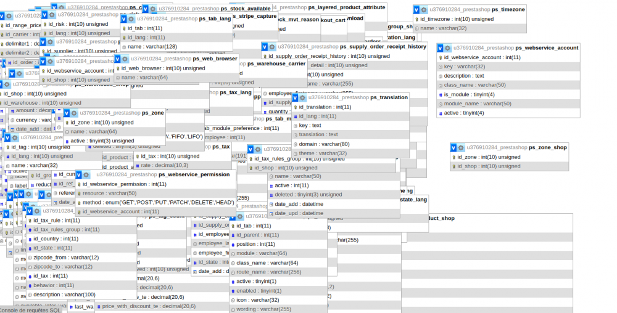This screenshot has width=617, height=313.
Task: Open gear icon of table listing id_risk
Action: 52,15
